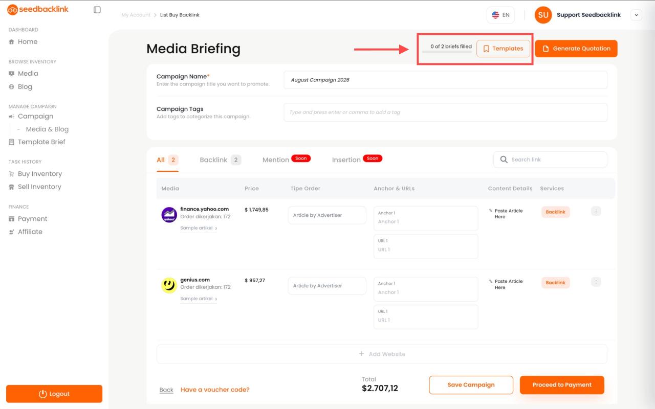Screen dimensions: 655x409
Task: Select the Insertion tab
Action: click(357, 160)
